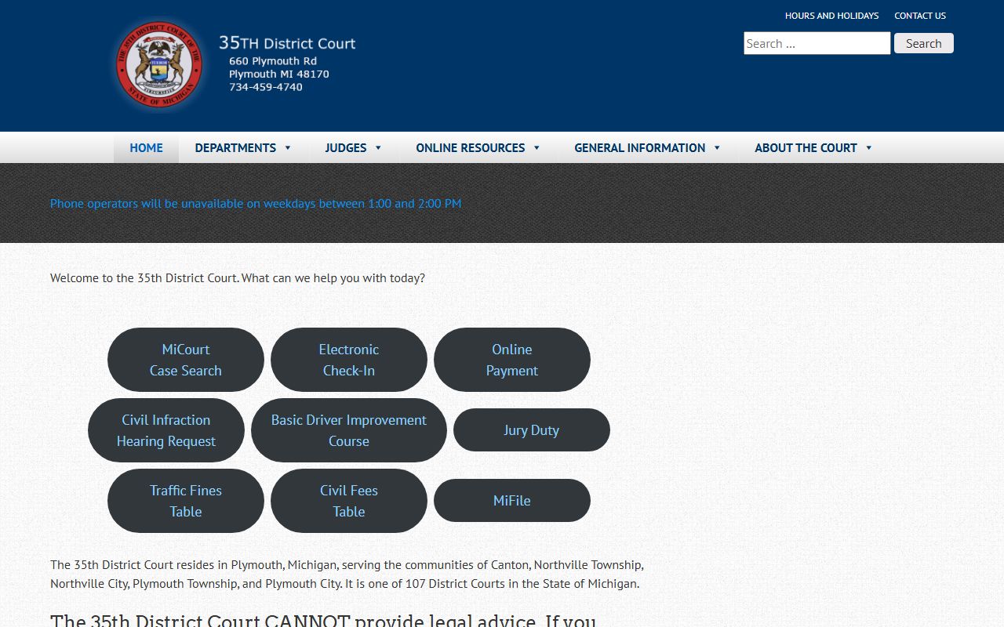Click the 'CANNOT provide legal advice' heading

[x=323, y=621]
